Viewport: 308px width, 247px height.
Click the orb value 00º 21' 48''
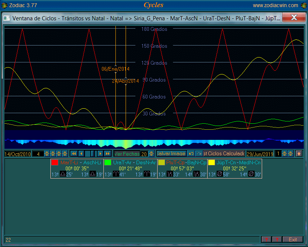coord(130,168)
